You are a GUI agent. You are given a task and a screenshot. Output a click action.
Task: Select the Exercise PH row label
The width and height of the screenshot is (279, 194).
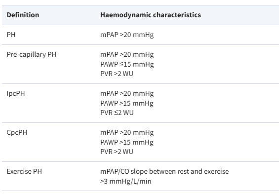coord(24,172)
